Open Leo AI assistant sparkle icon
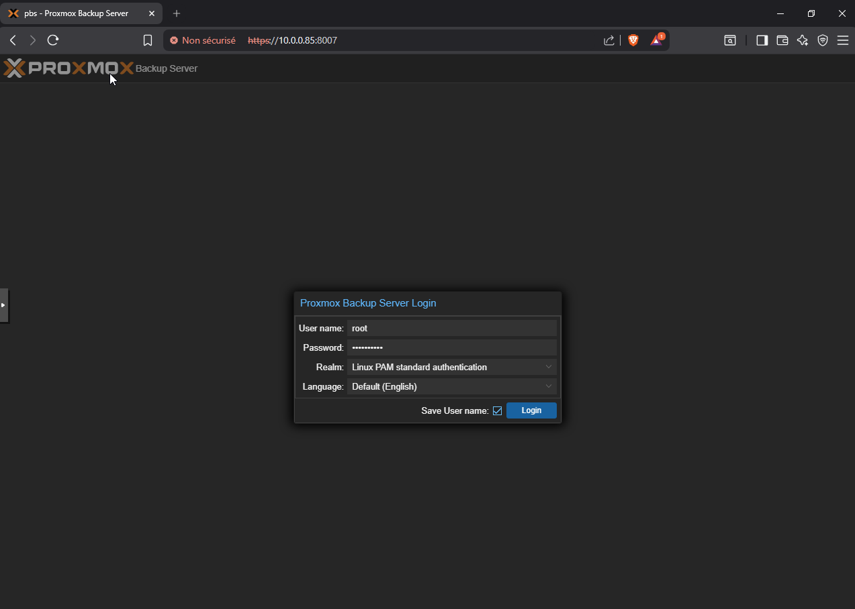The width and height of the screenshot is (855, 609). (x=803, y=40)
